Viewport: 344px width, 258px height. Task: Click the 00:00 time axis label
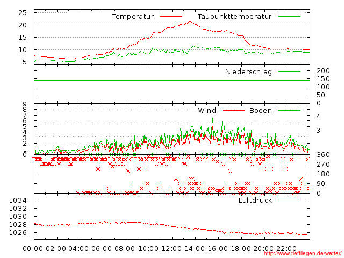(x=33, y=249)
